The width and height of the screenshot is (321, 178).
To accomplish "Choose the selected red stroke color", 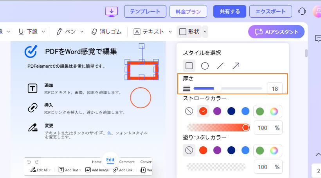I will pyautogui.click(x=203, y=111).
